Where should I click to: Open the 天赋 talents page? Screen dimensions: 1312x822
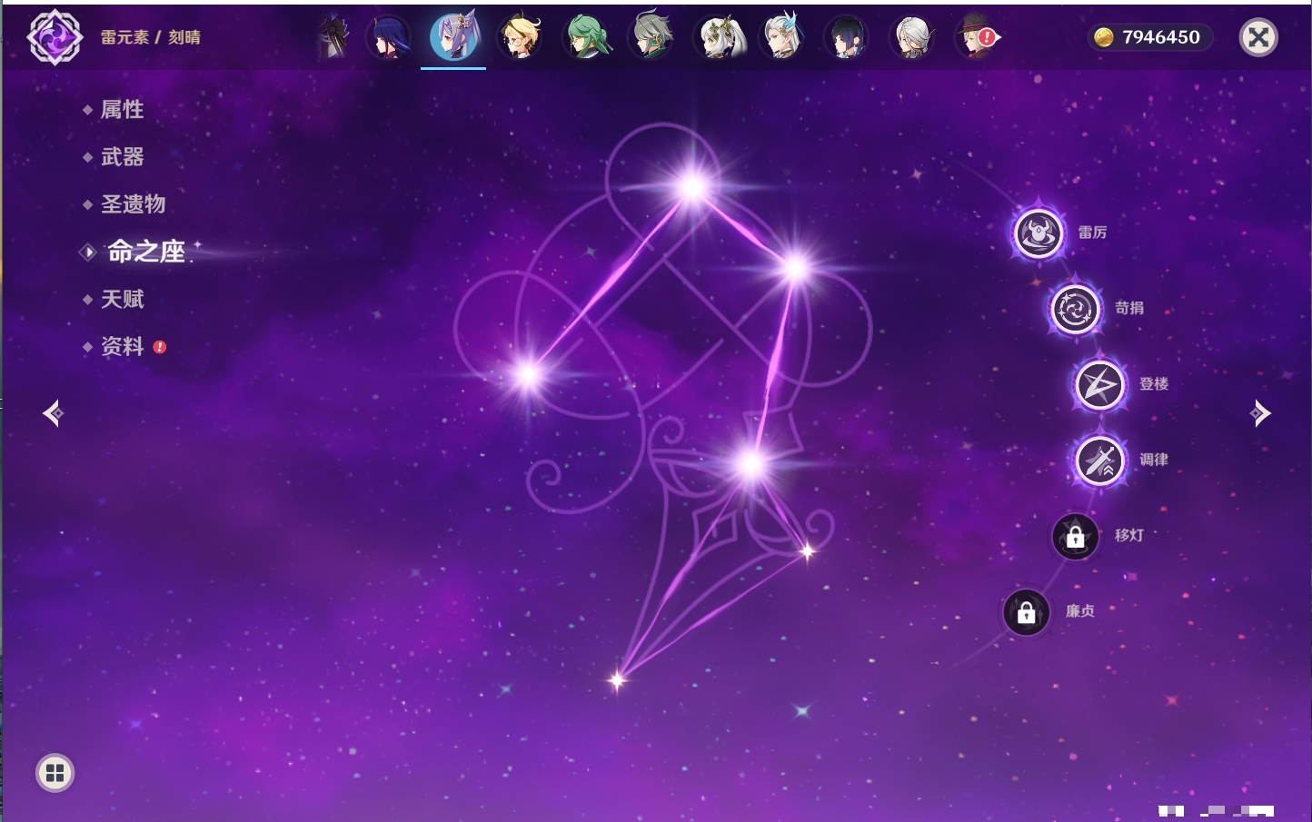pyautogui.click(x=122, y=299)
